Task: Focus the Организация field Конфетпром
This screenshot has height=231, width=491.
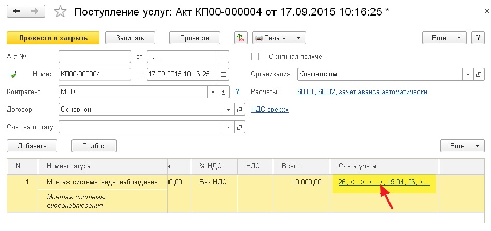Action: 380,74
